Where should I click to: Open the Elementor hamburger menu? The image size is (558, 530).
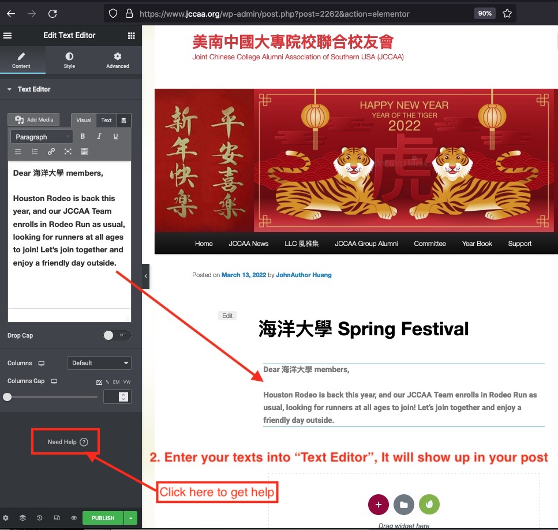tap(8, 36)
